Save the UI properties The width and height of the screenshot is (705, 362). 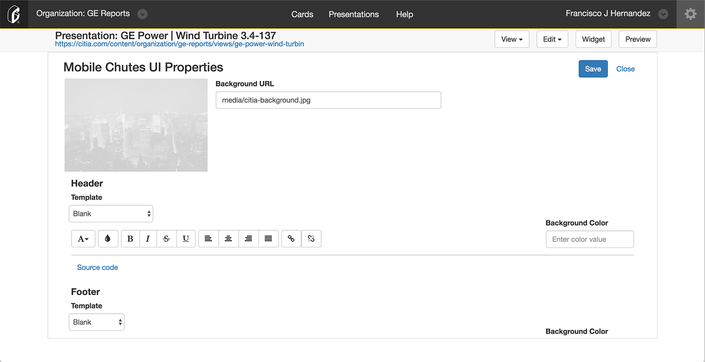click(x=593, y=69)
